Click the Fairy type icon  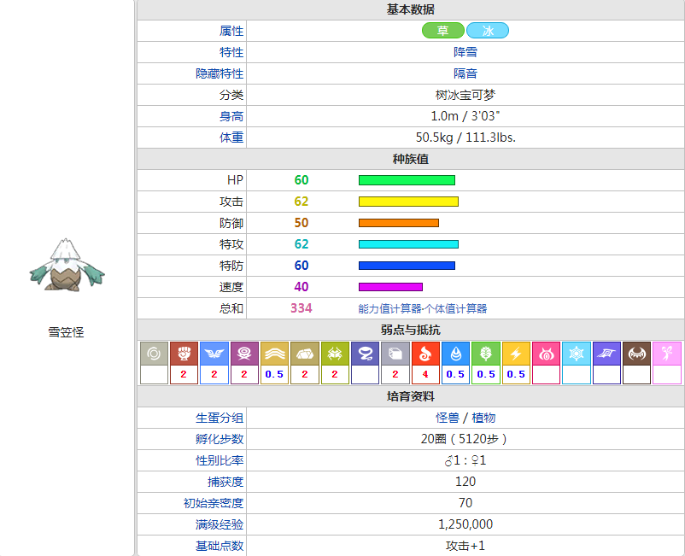click(x=667, y=354)
